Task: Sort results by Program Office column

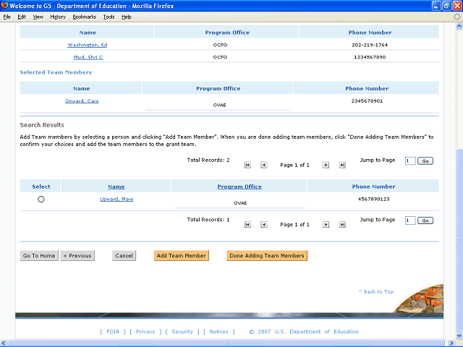Action: [x=239, y=187]
